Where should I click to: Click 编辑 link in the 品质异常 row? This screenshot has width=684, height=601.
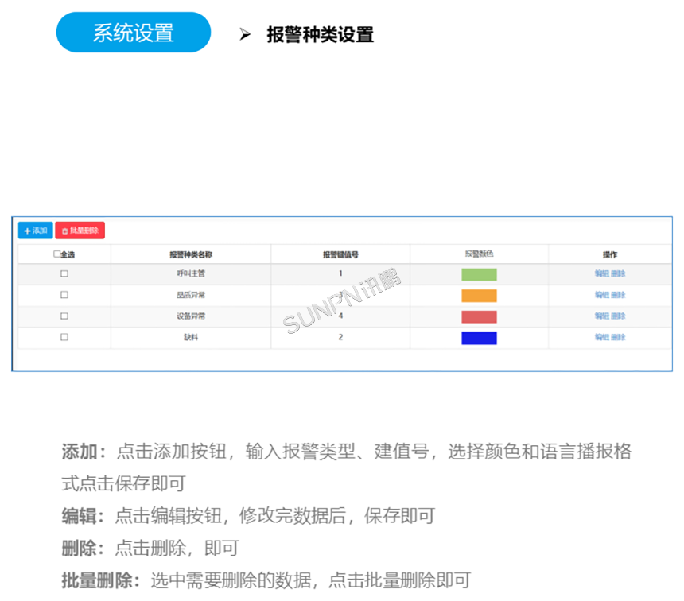(x=601, y=295)
